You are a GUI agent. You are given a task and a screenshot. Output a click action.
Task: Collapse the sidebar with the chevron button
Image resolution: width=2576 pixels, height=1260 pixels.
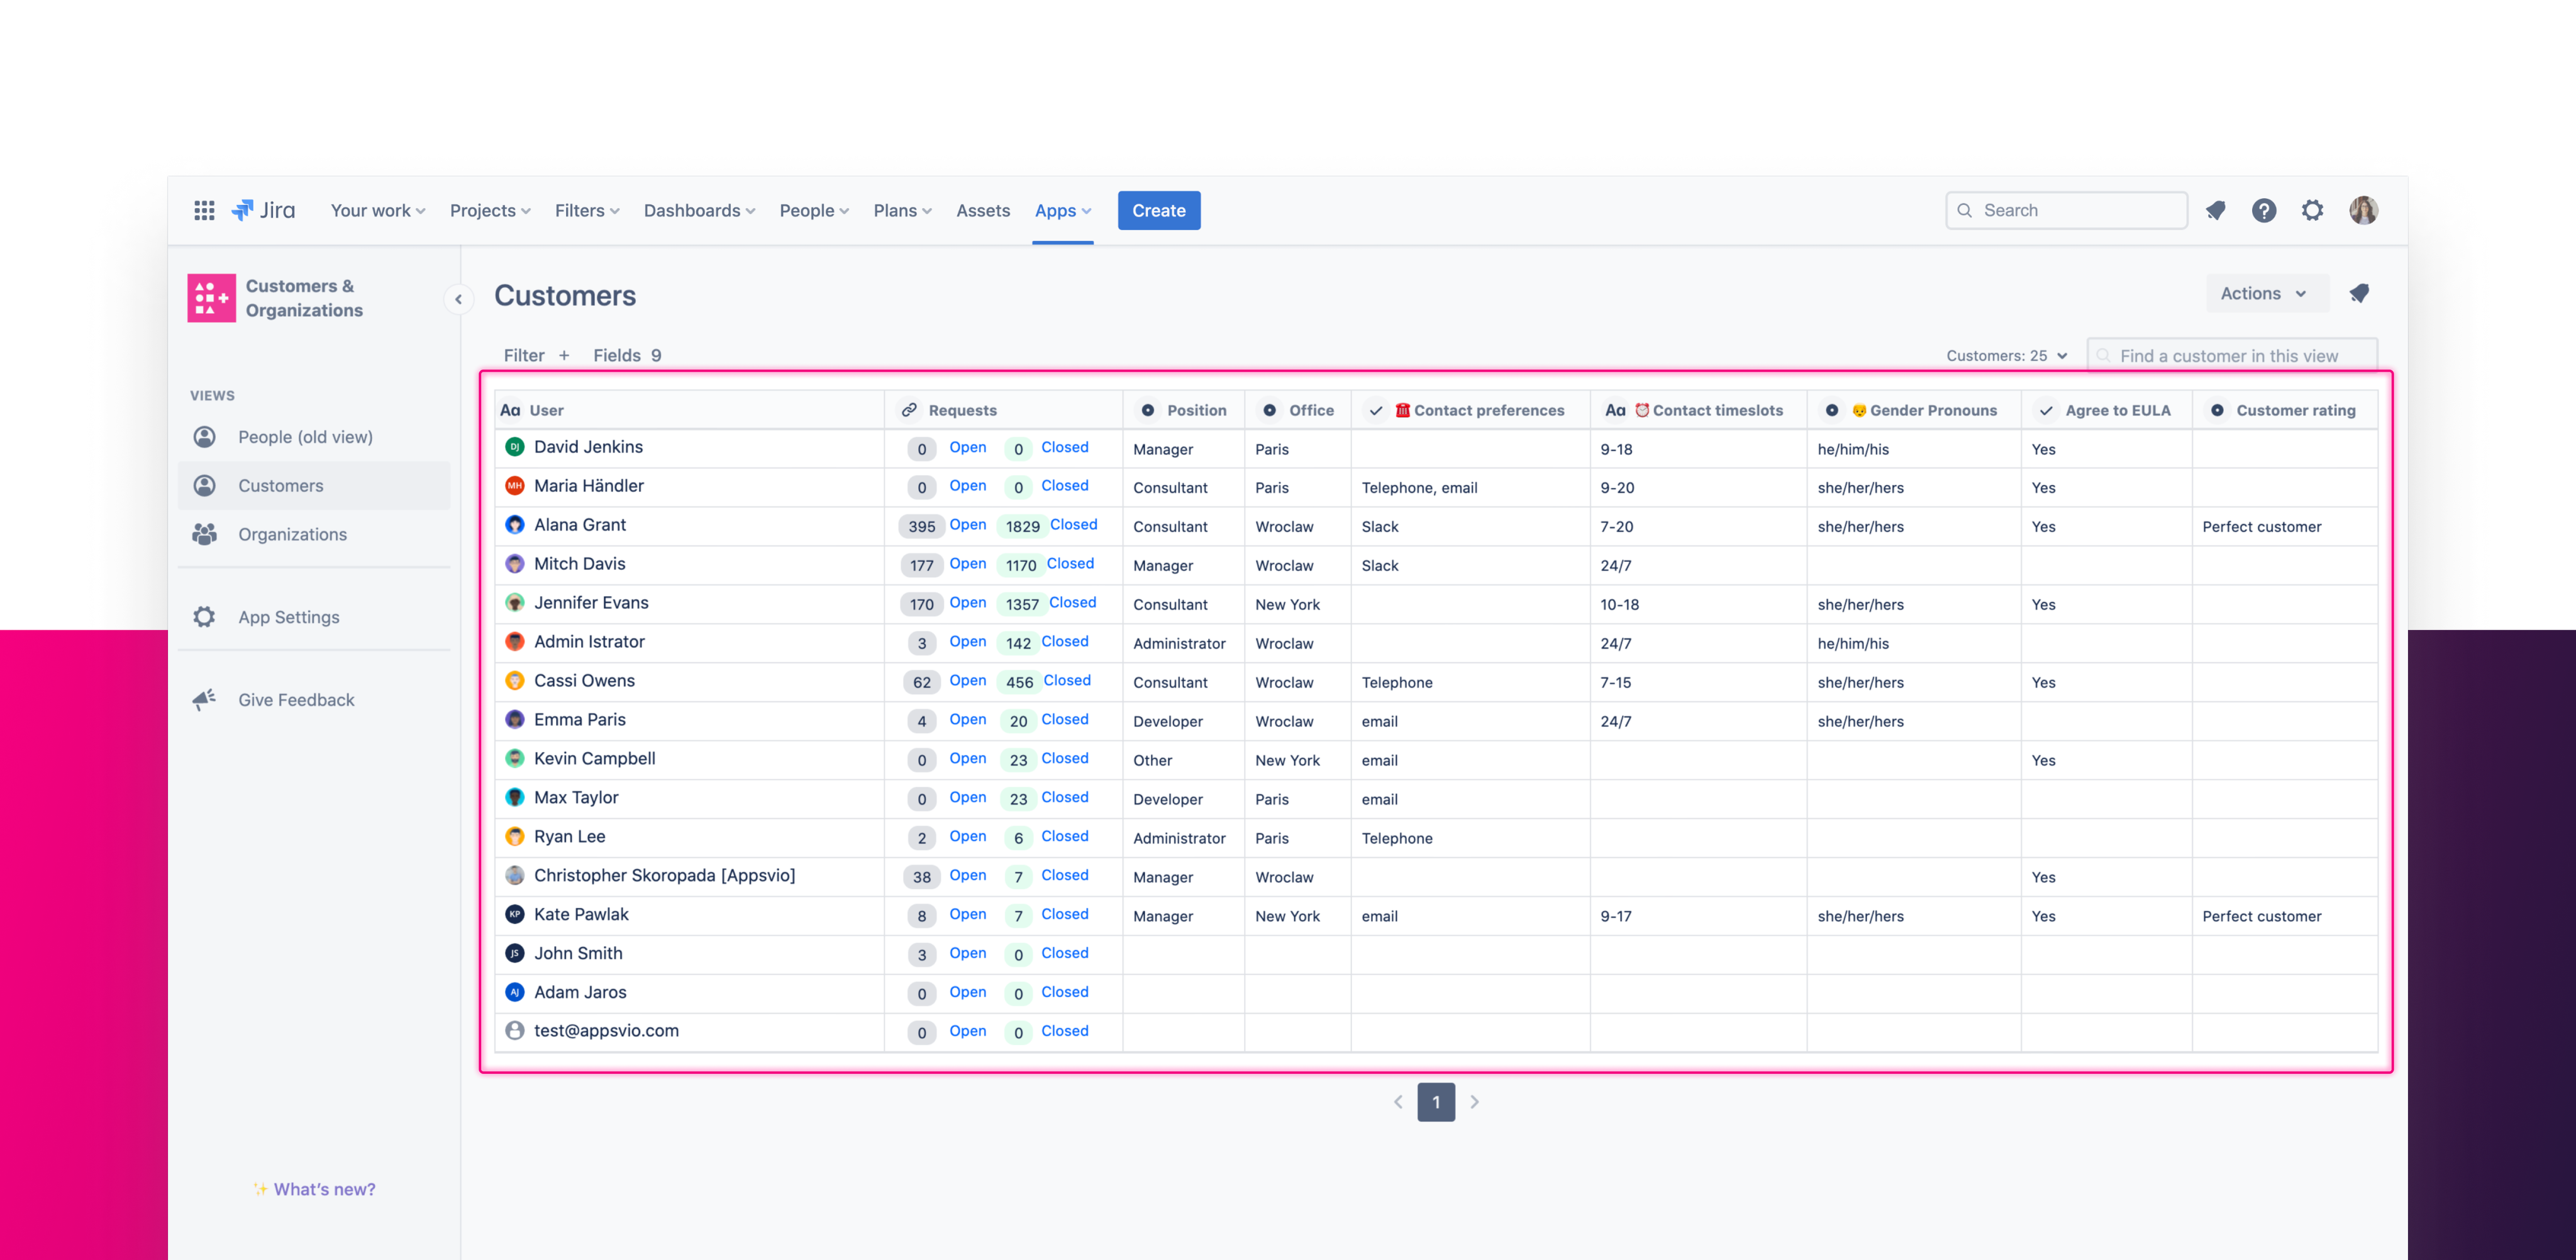pyautogui.click(x=458, y=299)
